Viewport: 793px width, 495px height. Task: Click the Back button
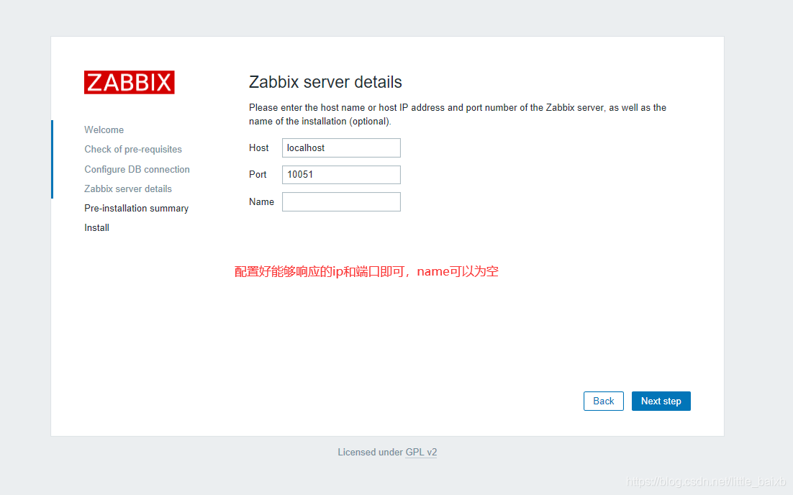(x=603, y=401)
